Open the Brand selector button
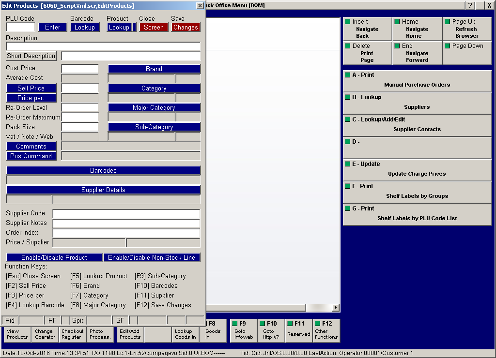The image size is (496, 358). coord(154,69)
